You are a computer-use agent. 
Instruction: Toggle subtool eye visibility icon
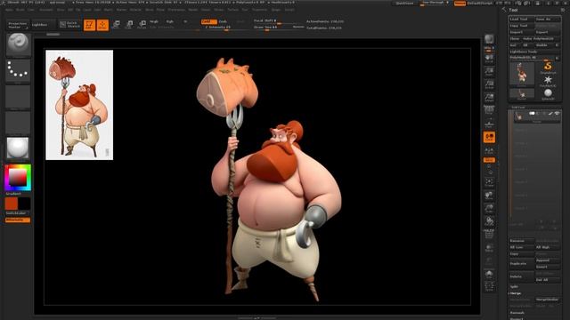[x=557, y=114]
